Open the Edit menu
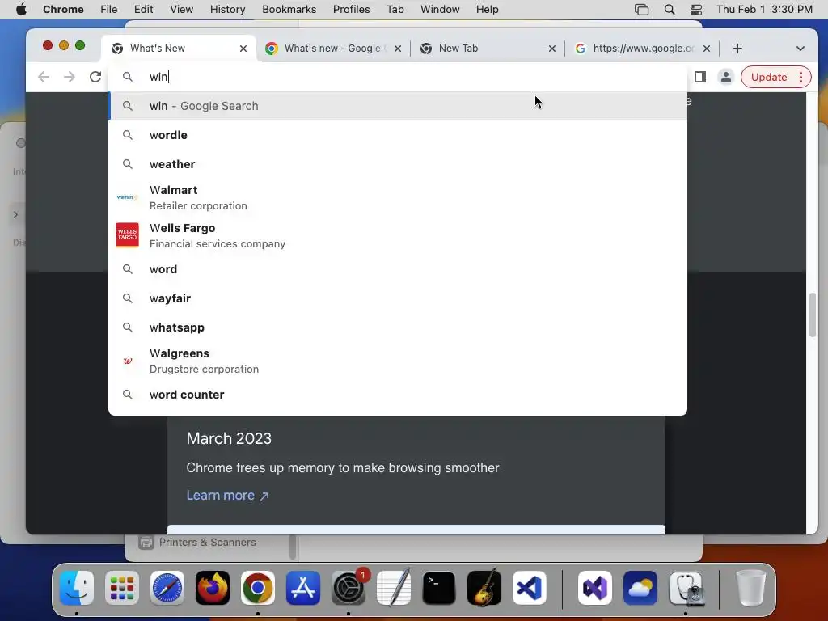828x621 pixels. coord(144,10)
